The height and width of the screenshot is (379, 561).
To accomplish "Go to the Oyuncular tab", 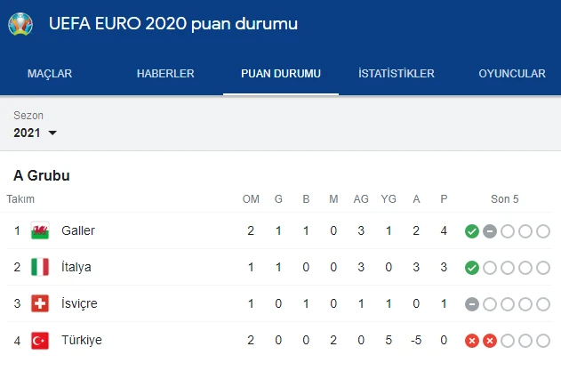I will [512, 74].
